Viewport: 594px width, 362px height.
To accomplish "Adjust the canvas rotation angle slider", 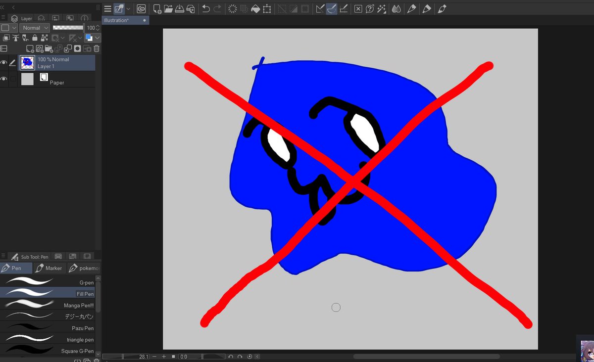I will pyautogui.click(x=202, y=357).
